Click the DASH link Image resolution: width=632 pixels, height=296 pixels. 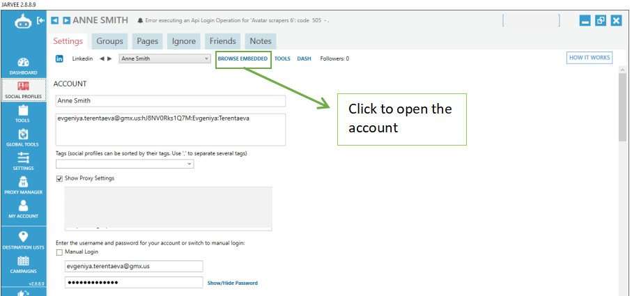[x=305, y=59]
